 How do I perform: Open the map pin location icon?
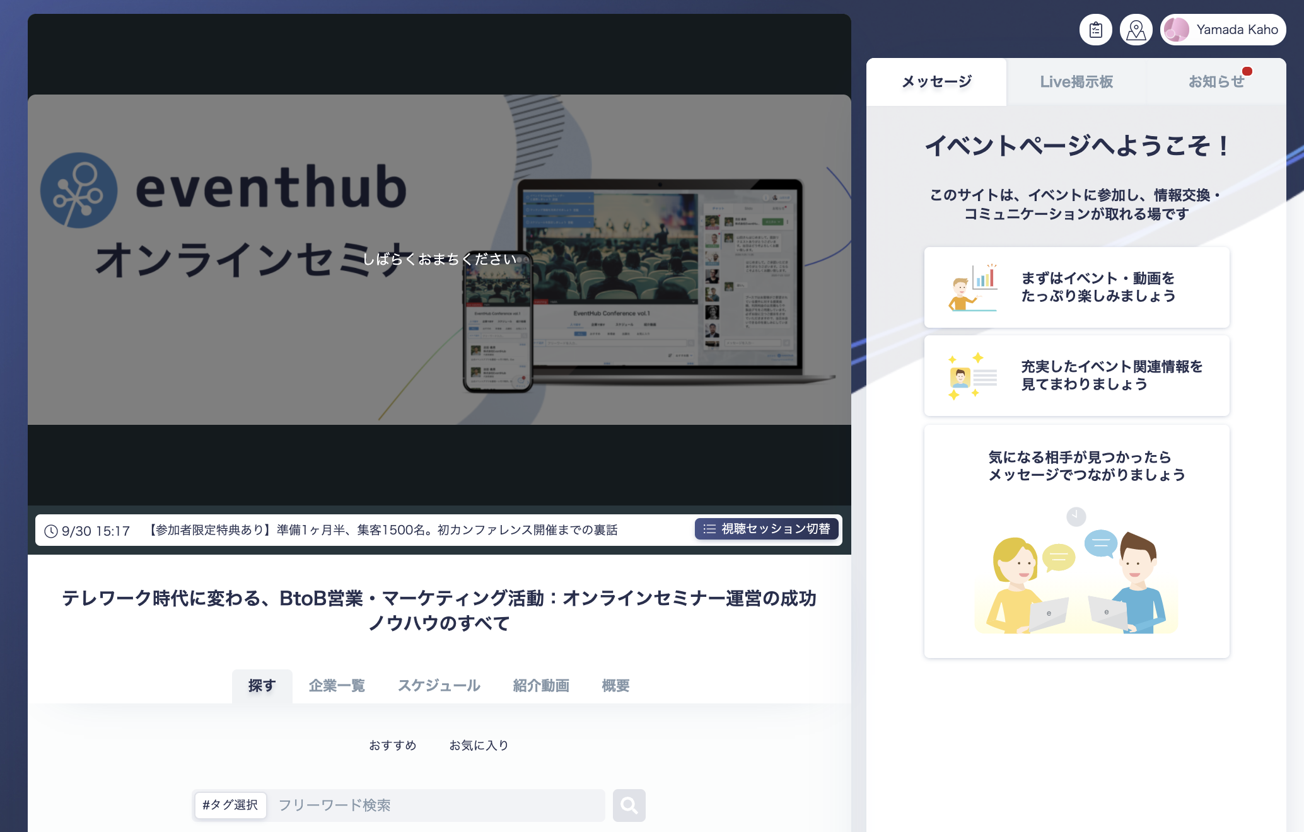pos(1136,30)
